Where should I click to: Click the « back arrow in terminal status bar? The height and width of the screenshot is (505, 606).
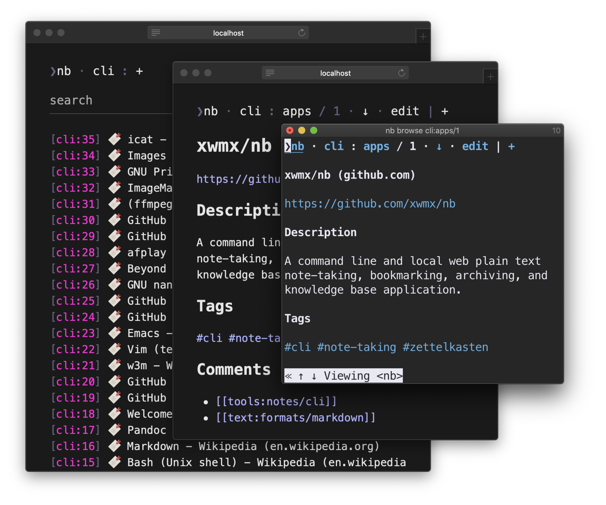tap(288, 376)
